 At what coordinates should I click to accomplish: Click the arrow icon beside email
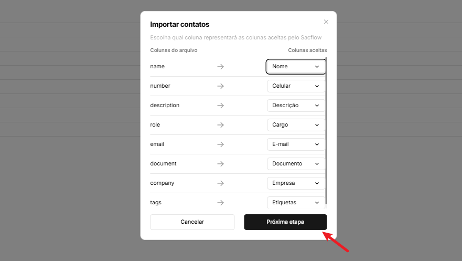[221, 144]
